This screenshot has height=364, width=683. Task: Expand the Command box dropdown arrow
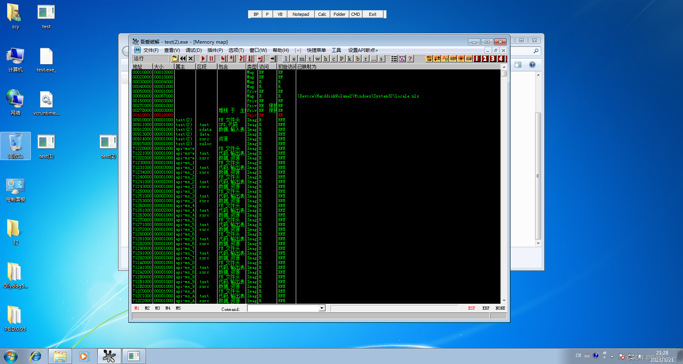pyautogui.click(x=322, y=308)
